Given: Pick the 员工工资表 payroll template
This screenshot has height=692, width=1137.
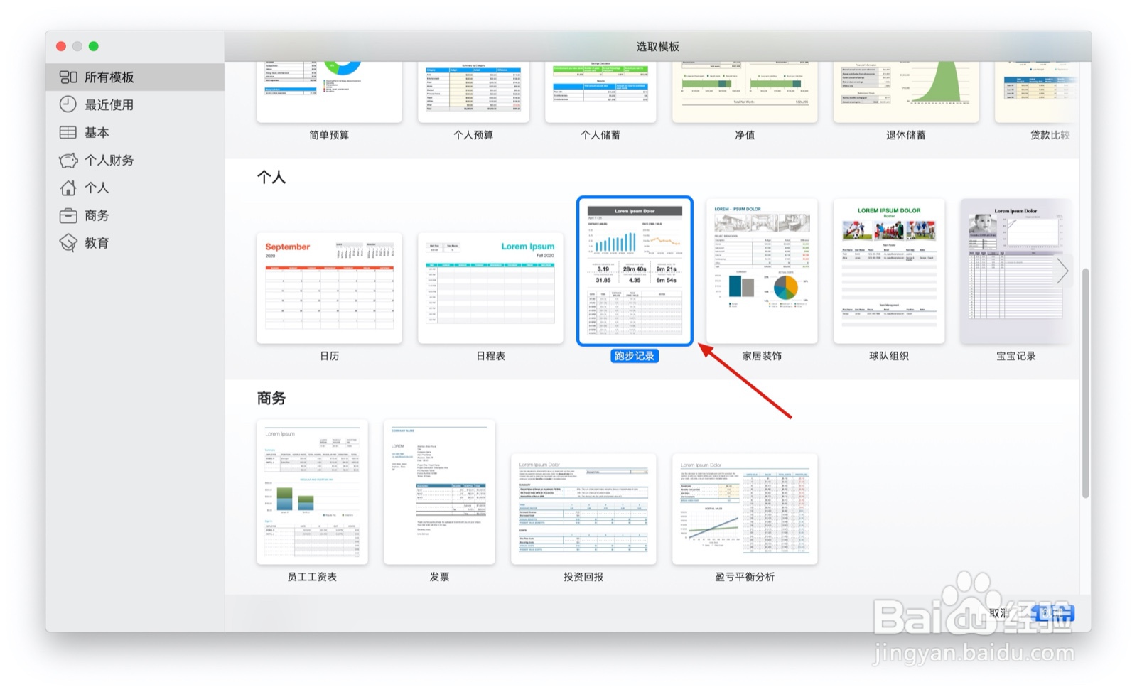Looking at the screenshot, I should pyautogui.click(x=312, y=492).
